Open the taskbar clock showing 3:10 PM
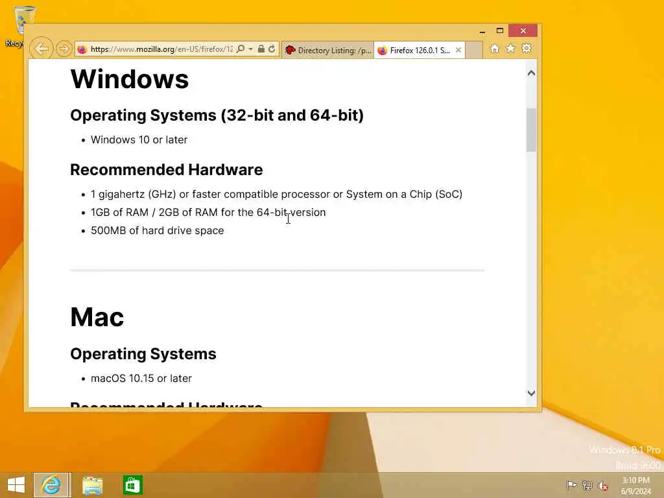 [635, 486]
